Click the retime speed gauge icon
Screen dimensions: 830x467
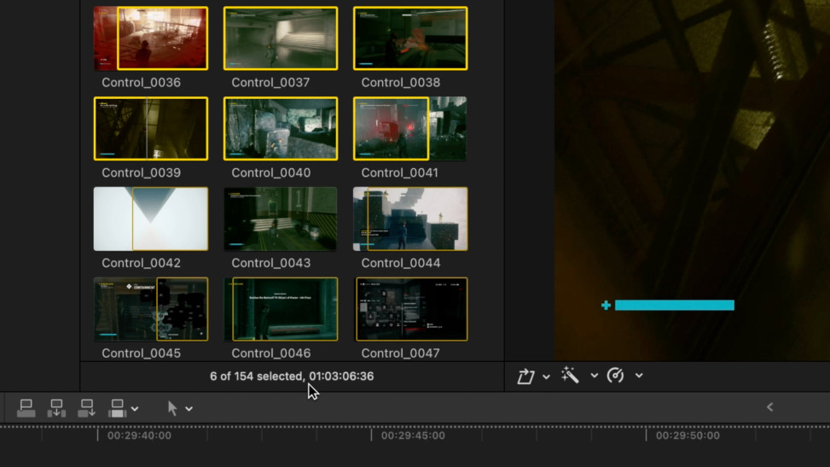[615, 376]
